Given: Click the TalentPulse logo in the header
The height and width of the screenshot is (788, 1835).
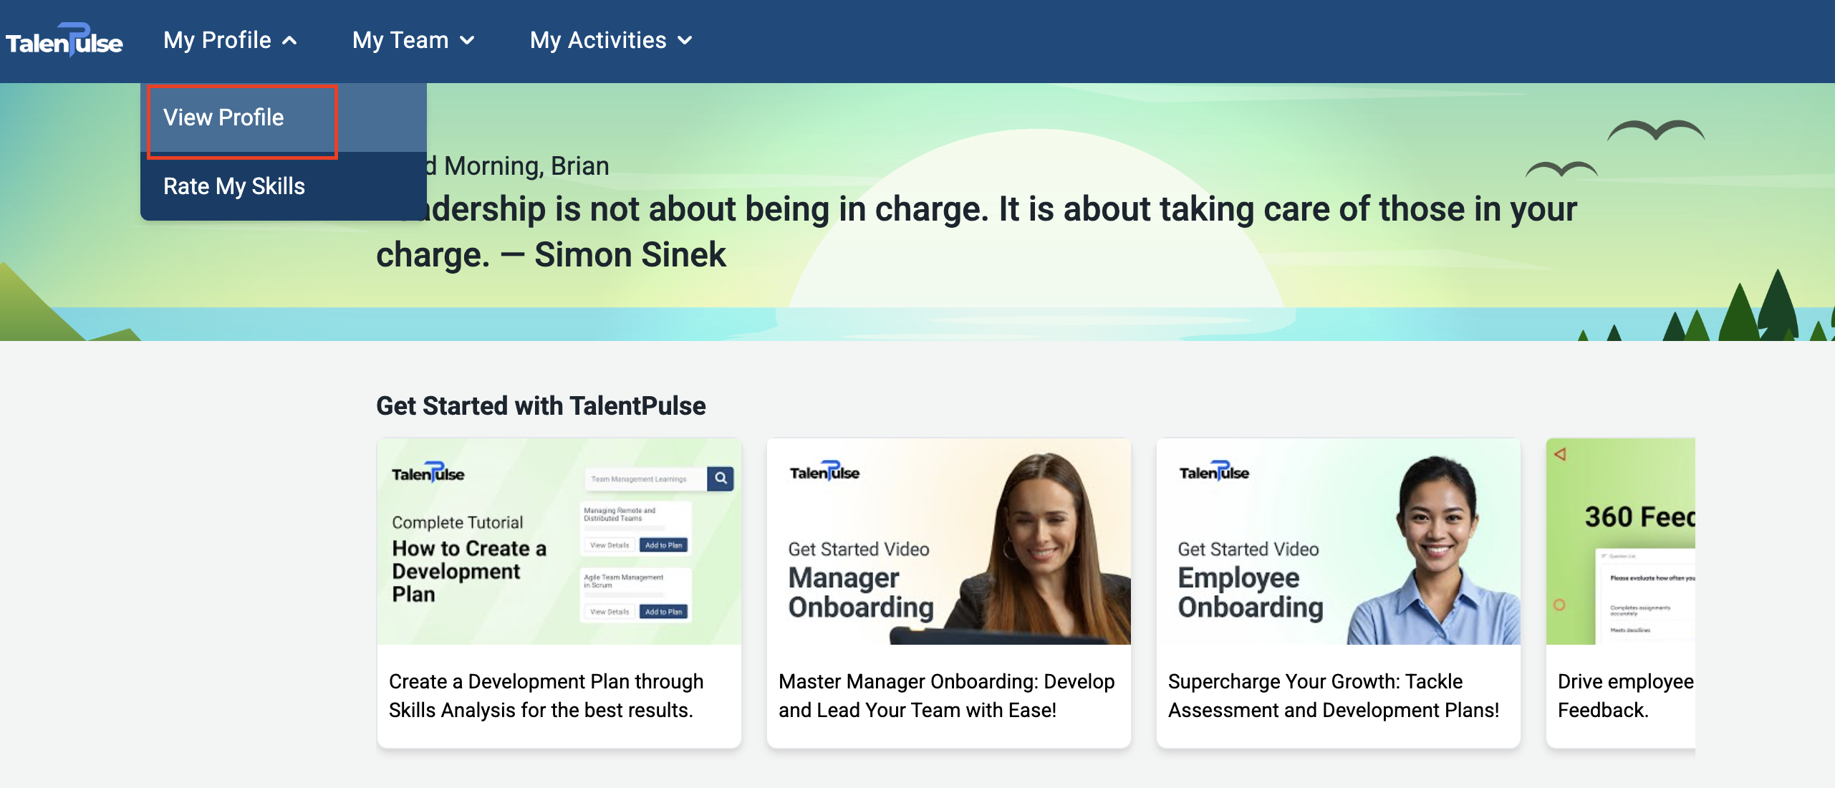Looking at the screenshot, I should 64,41.
